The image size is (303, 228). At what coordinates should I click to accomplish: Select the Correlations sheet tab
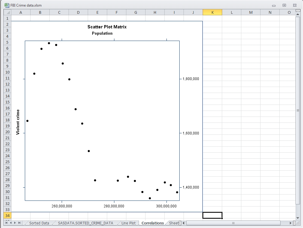pos(152,223)
